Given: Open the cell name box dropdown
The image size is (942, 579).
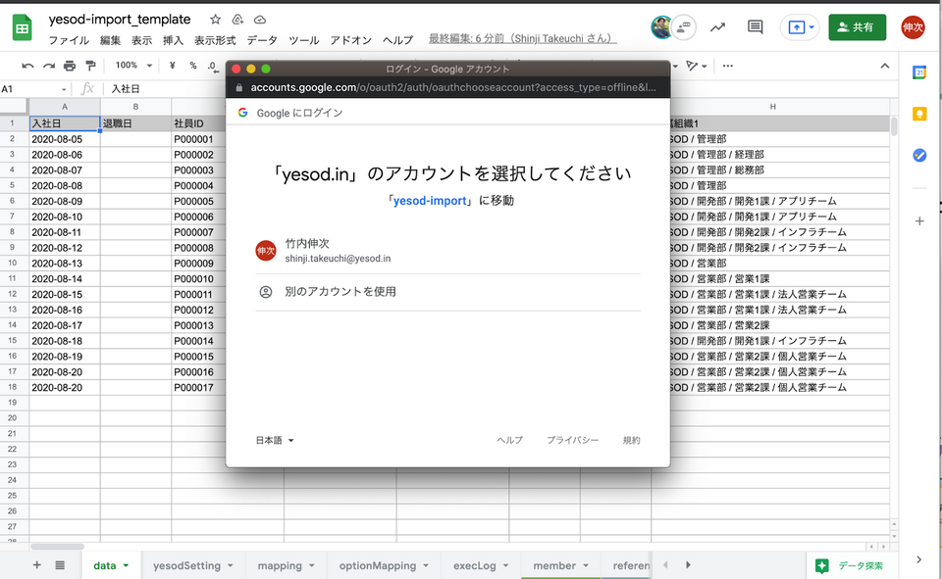Looking at the screenshot, I should [x=64, y=89].
